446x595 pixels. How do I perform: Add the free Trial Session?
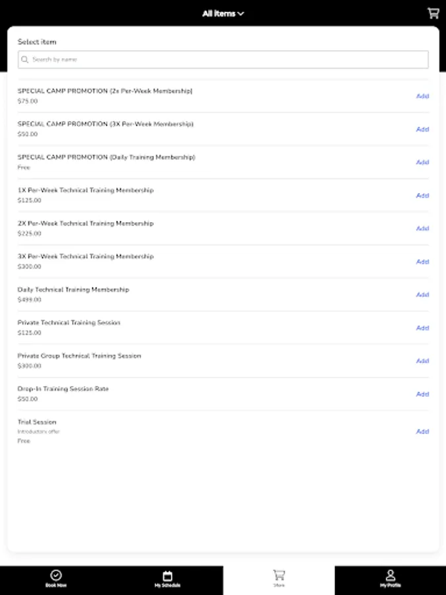click(x=422, y=432)
